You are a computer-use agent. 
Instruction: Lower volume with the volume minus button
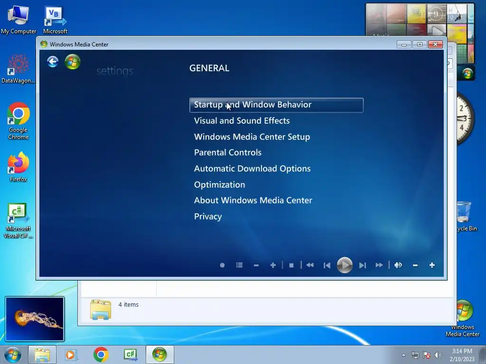coord(415,265)
